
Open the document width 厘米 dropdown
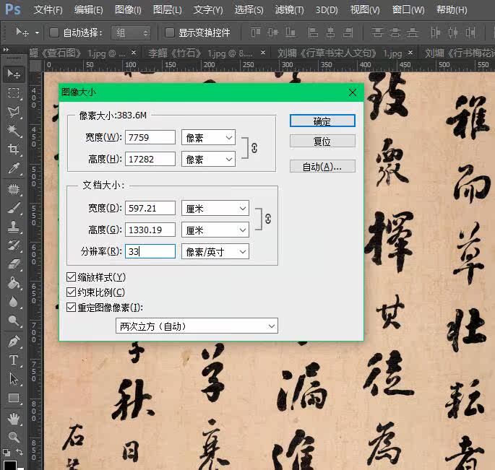tap(215, 208)
